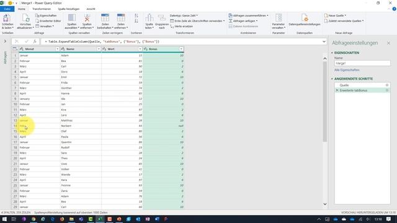Cancel formula edit with X icon
The width and height of the screenshot is (397, 223).
pos(17,42)
